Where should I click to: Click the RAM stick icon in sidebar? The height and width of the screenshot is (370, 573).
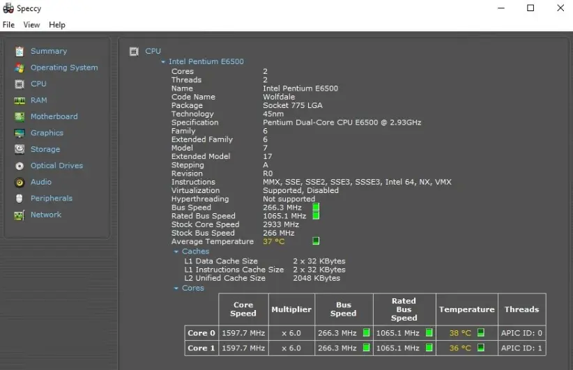click(x=20, y=100)
